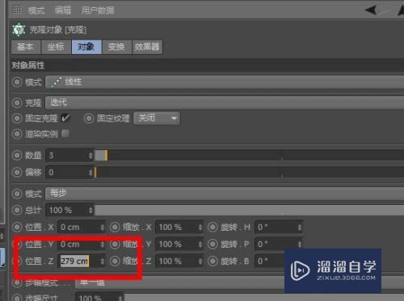Click the 旋转 . B field

click(269, 261)
